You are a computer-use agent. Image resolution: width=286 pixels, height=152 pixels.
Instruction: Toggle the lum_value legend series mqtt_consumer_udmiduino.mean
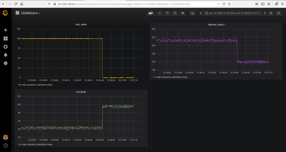(37, 85)
